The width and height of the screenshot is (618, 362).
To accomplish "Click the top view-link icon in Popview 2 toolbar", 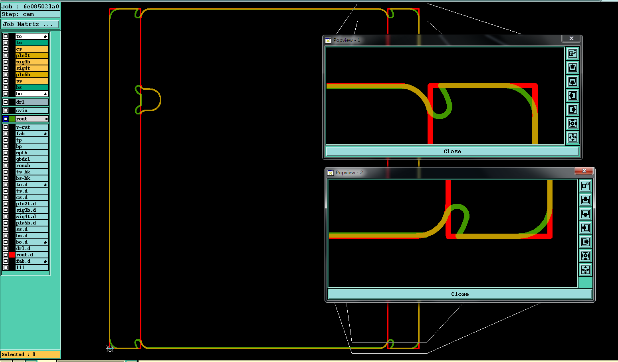I will point(585,186).
